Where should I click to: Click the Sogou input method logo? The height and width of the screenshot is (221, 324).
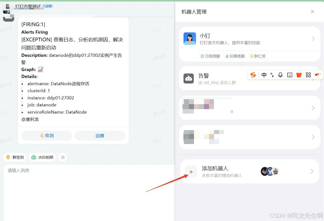click(x=253, y=75)
